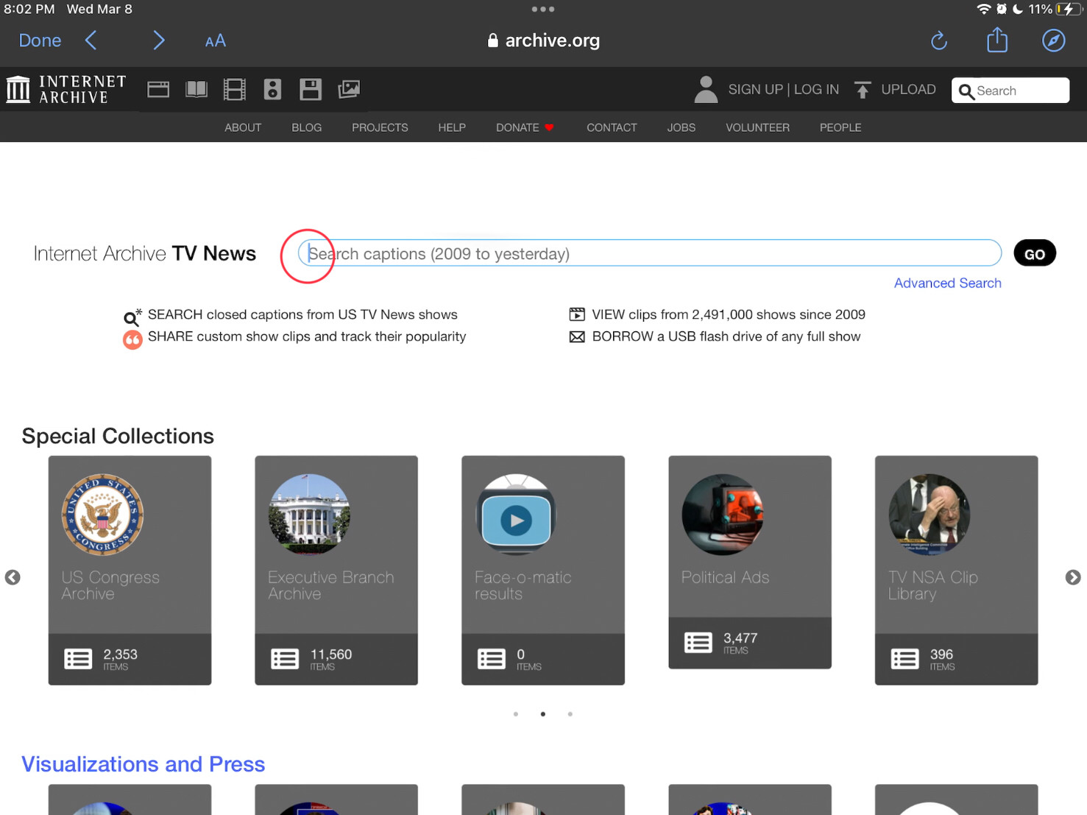This screenshot has height=815, width=1087.
Task: Click the GO button
Action: pyautogui.click(x=1035, y=254)
